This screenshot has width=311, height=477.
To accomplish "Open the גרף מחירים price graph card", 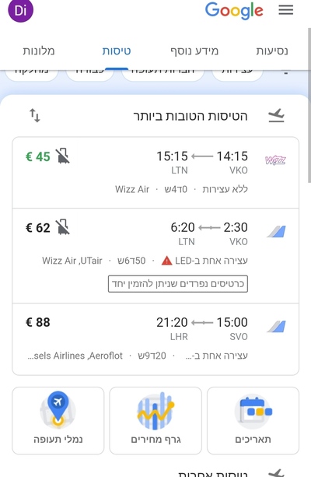I will click(x=155, y=420).
